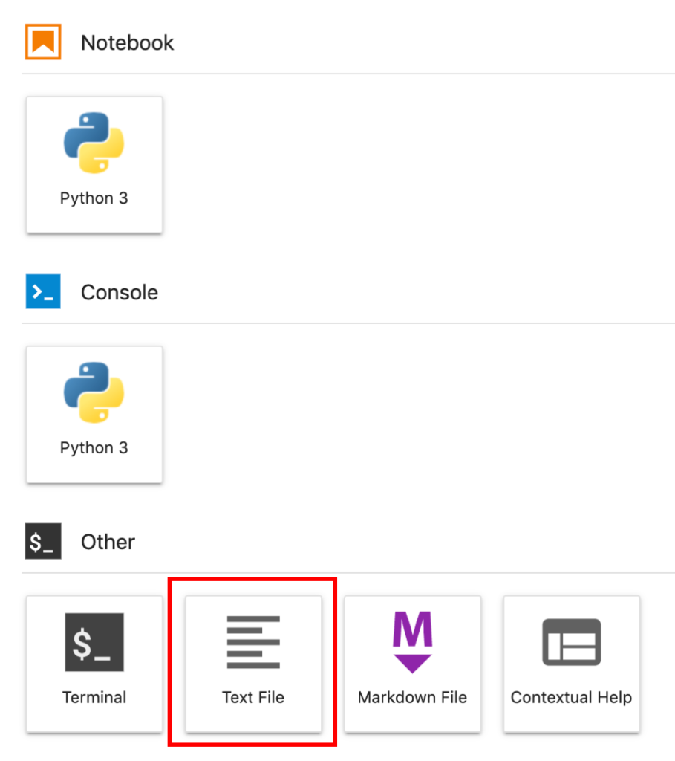Click the Other section heading
This screenshot has height=761, width=675.
tap(108, 543)
